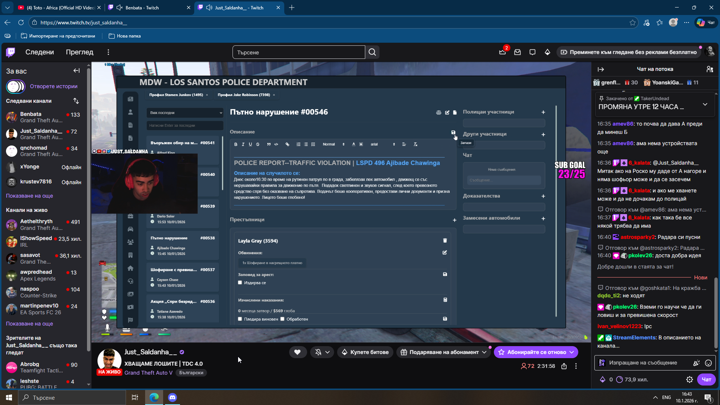Share the stream with the share icon
The image size is (720, 405).
click(564, 366)
